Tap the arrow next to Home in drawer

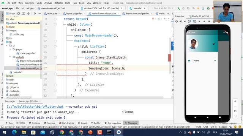coord(215,60)
